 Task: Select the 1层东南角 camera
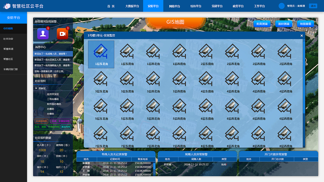click(x=127, y=54)
